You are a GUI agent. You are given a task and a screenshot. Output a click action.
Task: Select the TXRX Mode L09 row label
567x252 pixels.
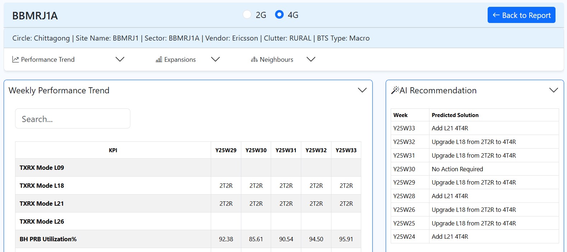click(x=42, y=168)
